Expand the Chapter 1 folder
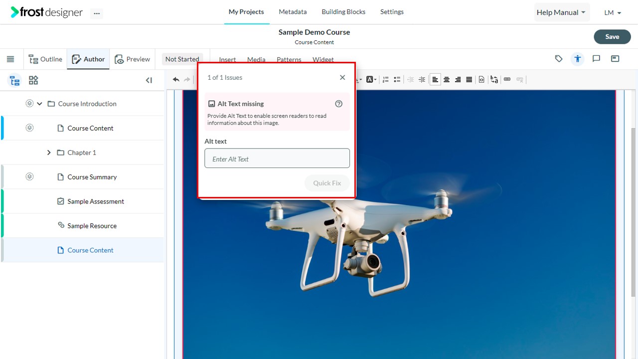Viewport: 638px width, 359px height. 49,153
